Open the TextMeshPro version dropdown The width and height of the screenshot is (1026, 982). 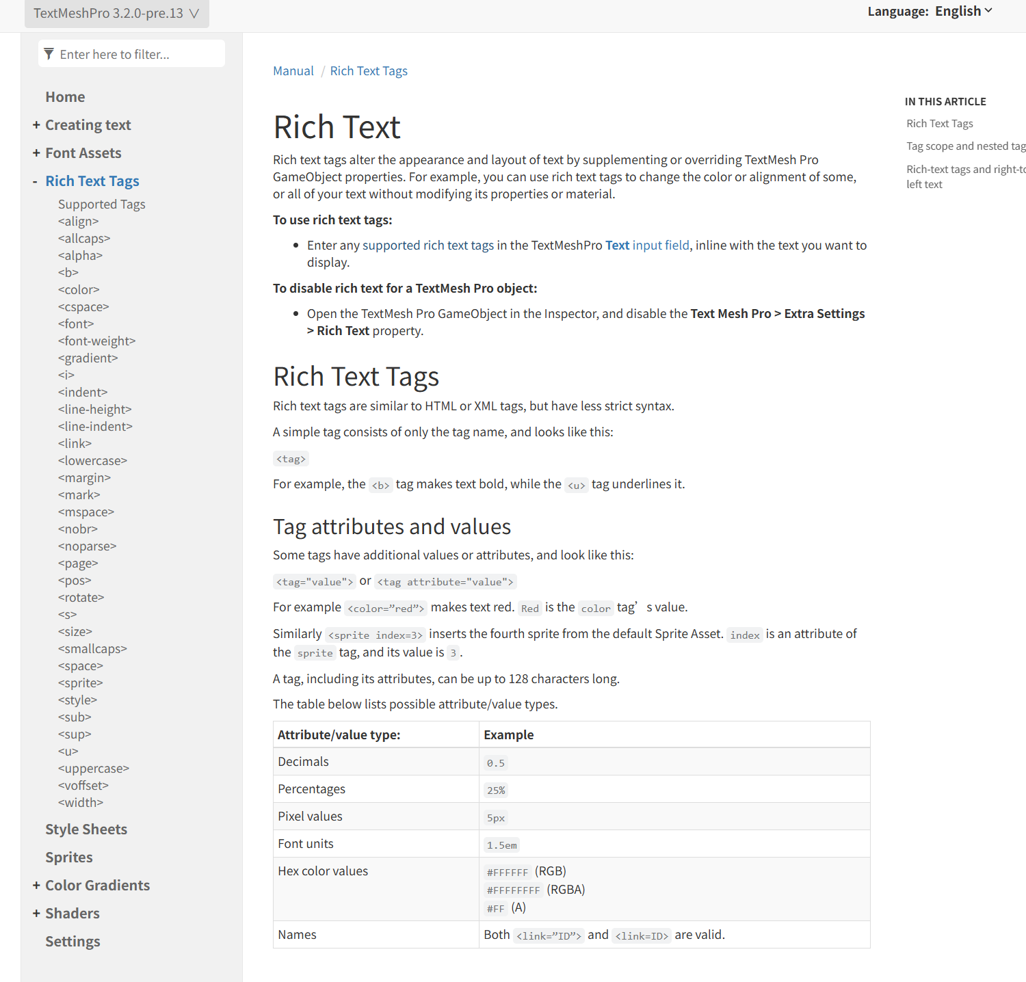point(116,14)
